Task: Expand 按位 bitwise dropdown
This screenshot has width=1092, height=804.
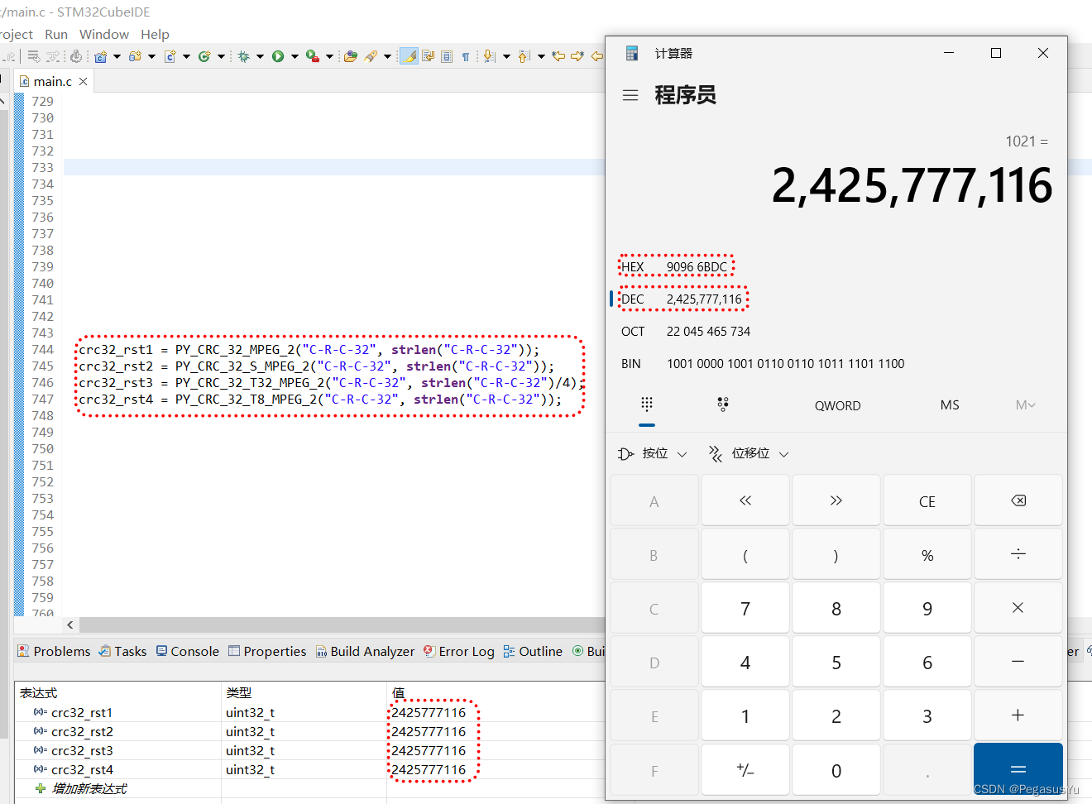Action: pos(653,453)
